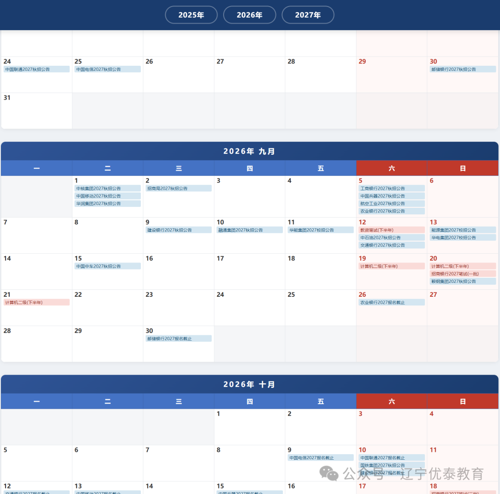Select September 27 date number
Viewport: 500px width, 494px height.
point(433,294)
